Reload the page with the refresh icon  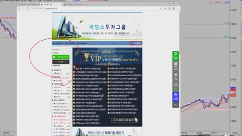(28, 8)
